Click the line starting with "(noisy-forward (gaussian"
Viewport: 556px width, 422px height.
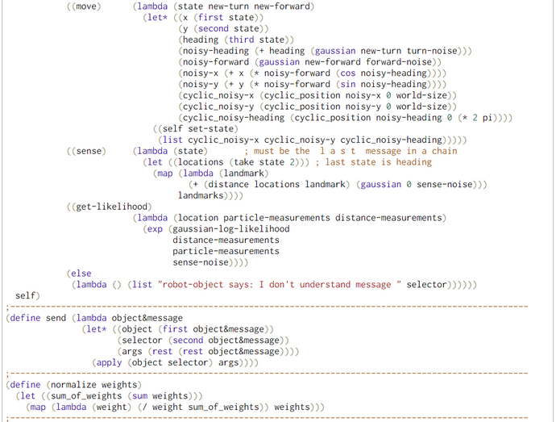click(x=310, y=62)
